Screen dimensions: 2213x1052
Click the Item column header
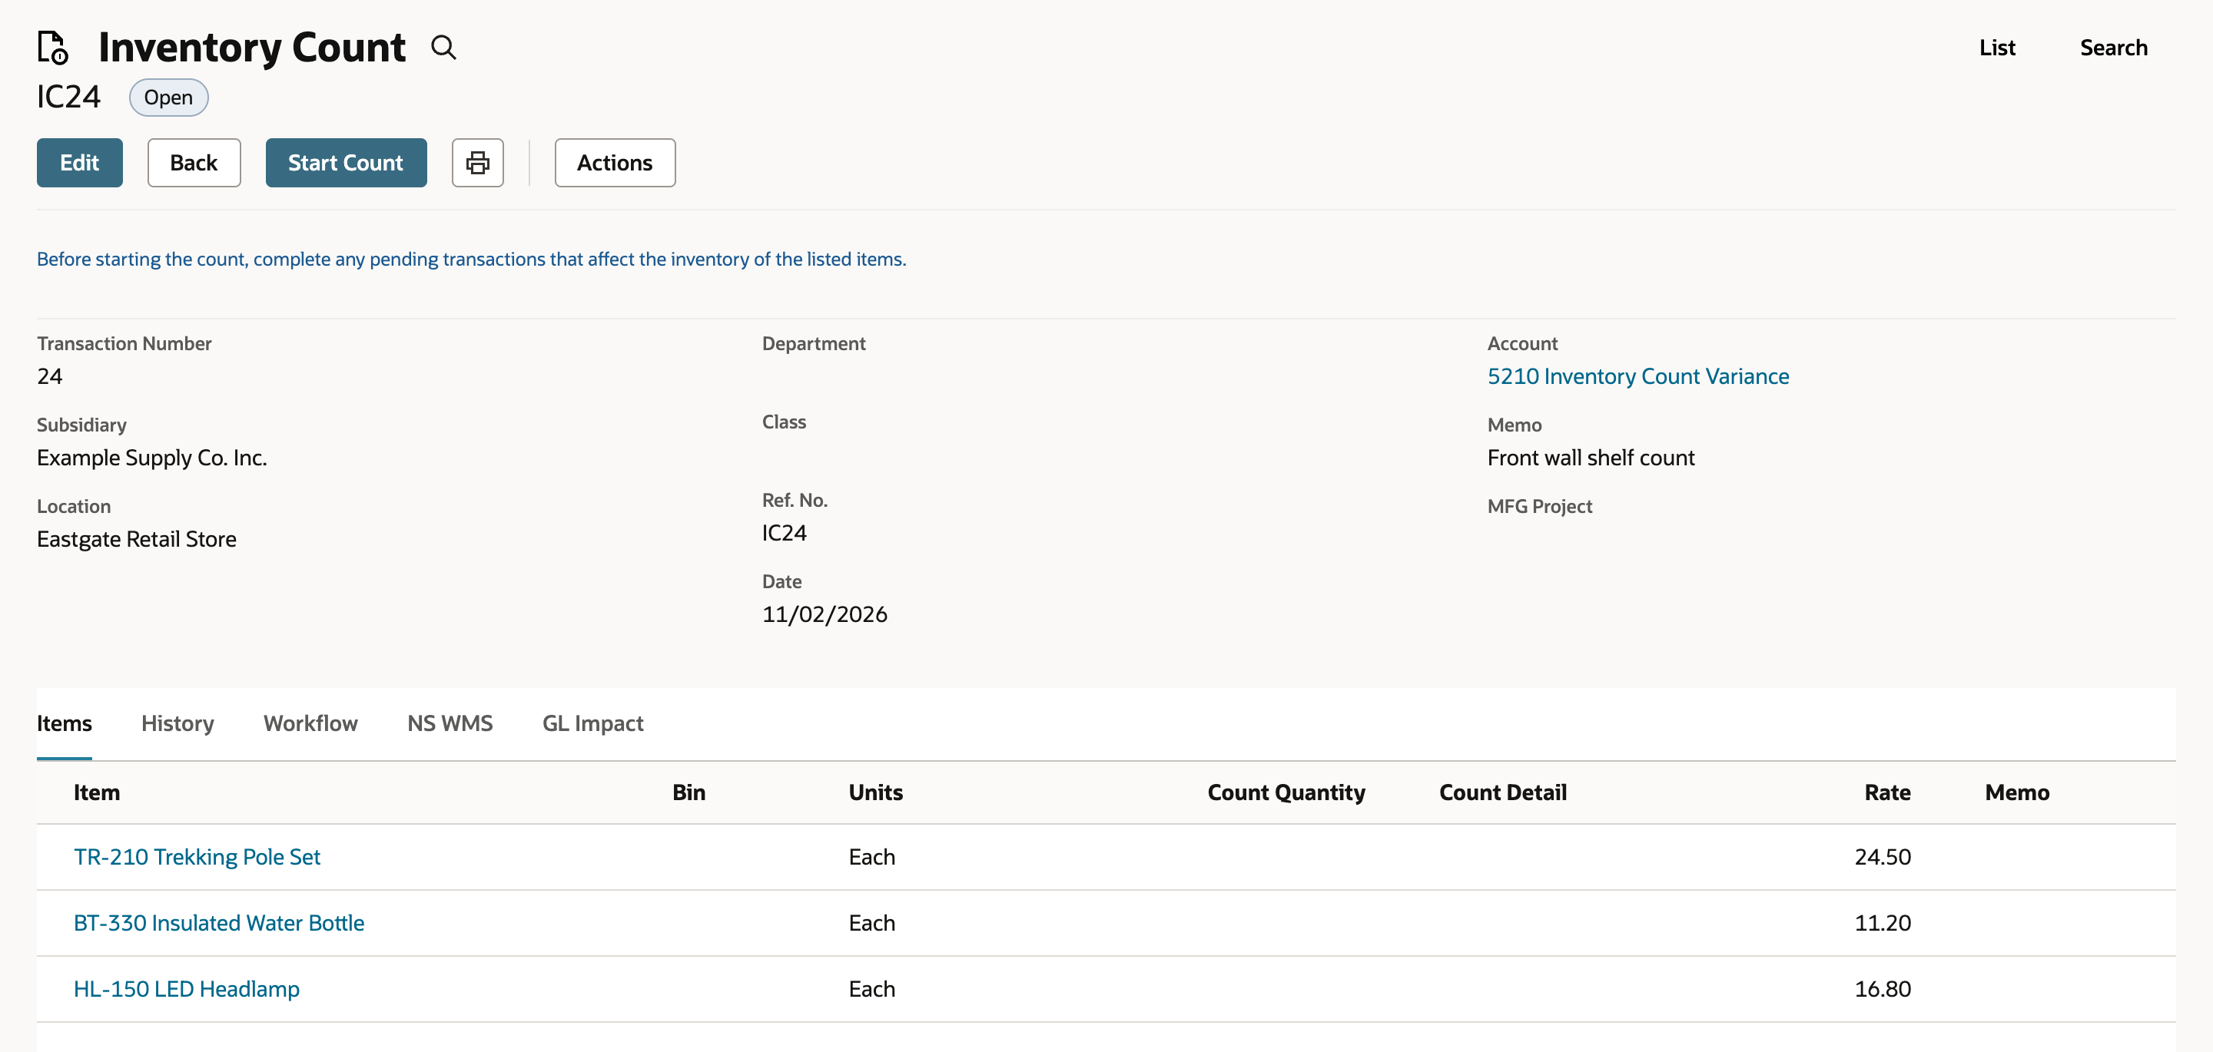click(x=97, y=792)
